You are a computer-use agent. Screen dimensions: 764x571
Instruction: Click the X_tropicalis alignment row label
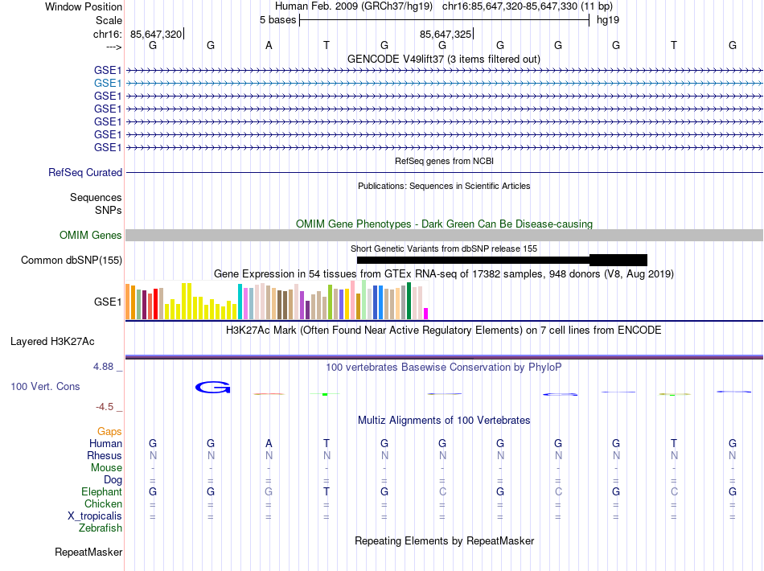click(95, 516)
